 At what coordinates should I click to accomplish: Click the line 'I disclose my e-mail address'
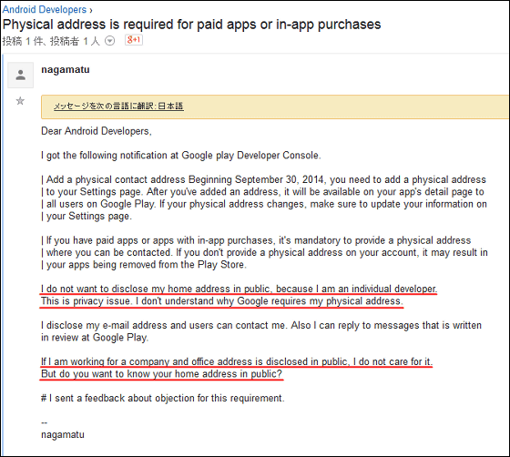[x=261, y=325]
